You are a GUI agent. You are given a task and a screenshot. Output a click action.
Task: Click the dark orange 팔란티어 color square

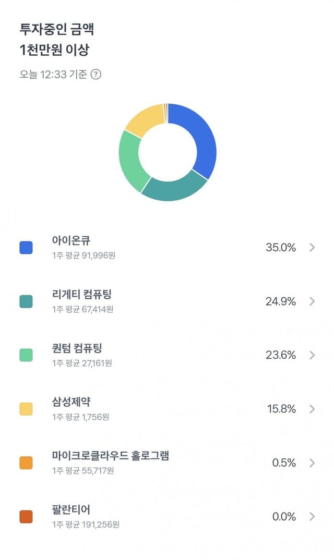[x=26, y=517]
